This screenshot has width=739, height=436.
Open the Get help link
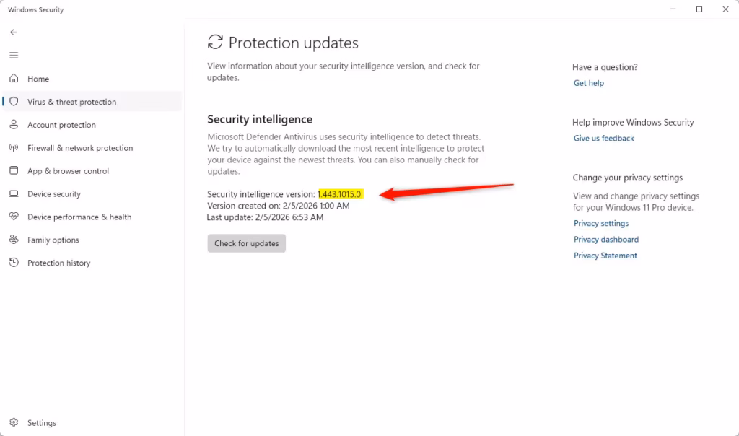pyautogui.click(x=588, y=83)
